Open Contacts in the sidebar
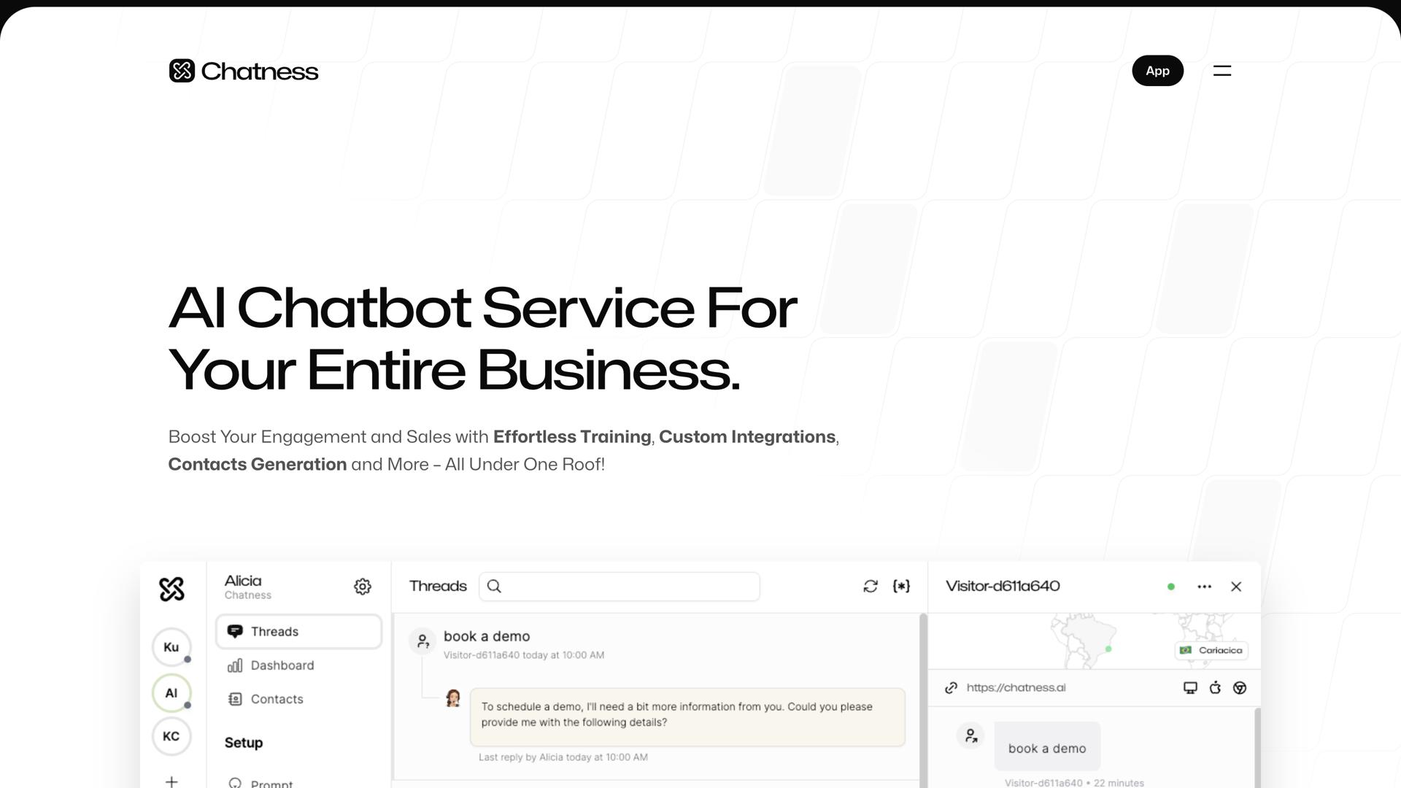 (277, 699)
